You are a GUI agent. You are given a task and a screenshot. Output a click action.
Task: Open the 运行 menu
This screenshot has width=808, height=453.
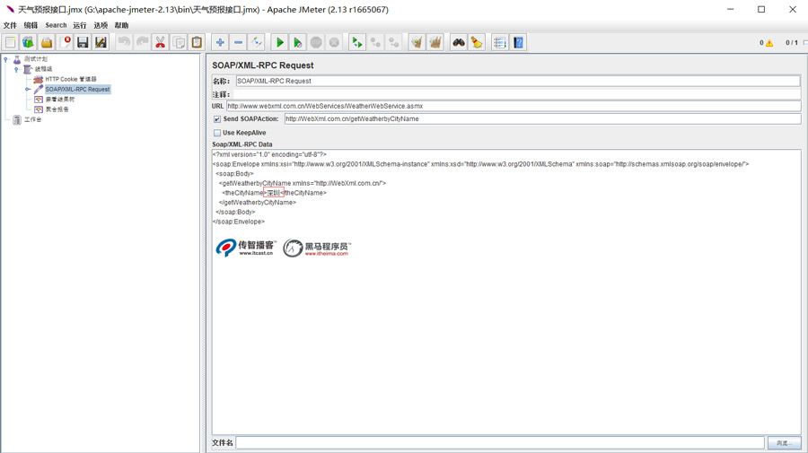(x=80, y=25)
